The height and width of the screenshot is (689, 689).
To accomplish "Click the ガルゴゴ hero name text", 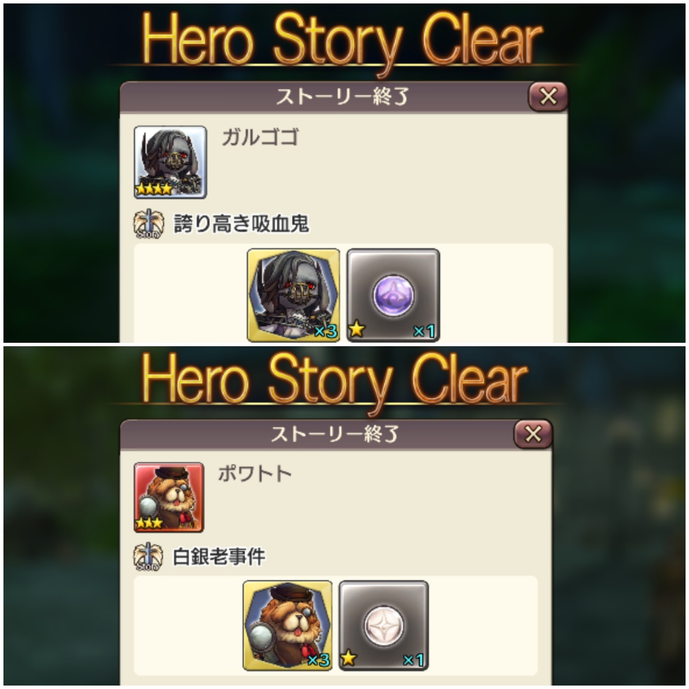I will [x=260, y=138].
